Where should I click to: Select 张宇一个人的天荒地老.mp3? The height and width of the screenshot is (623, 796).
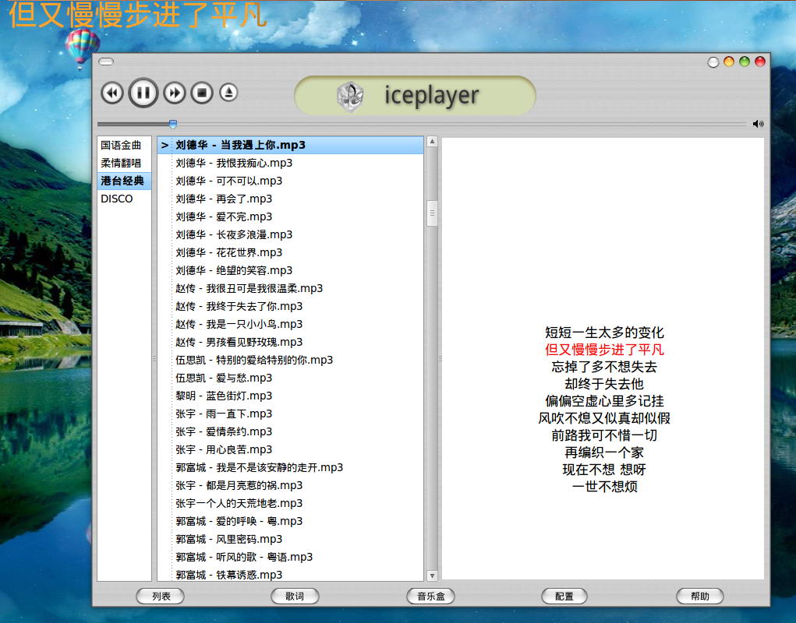coord(290,503)
